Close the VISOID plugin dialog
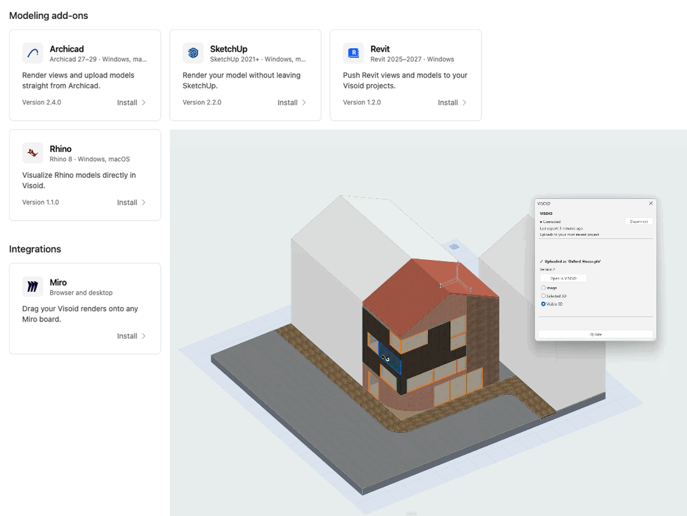 pos(651,203)
